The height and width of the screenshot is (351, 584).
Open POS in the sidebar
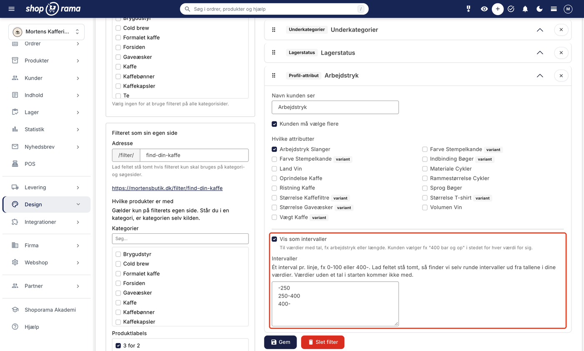point(46,164)
